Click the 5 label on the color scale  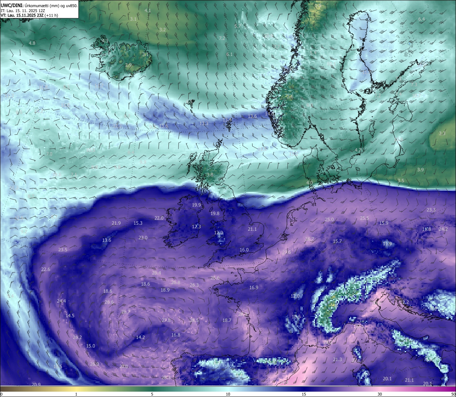pos(152,394)
